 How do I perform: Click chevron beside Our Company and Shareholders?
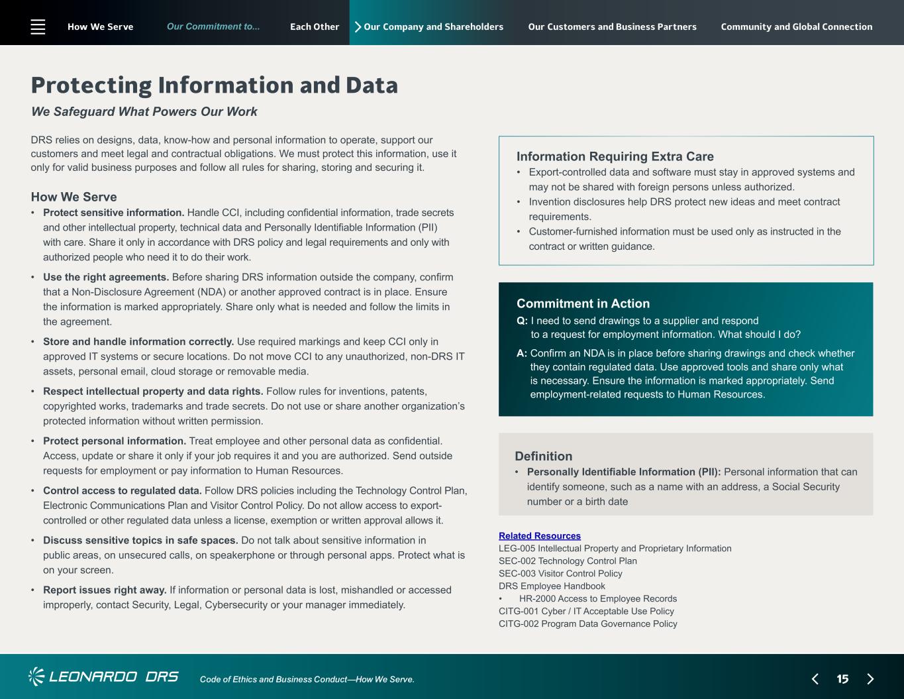coord(358,27)
